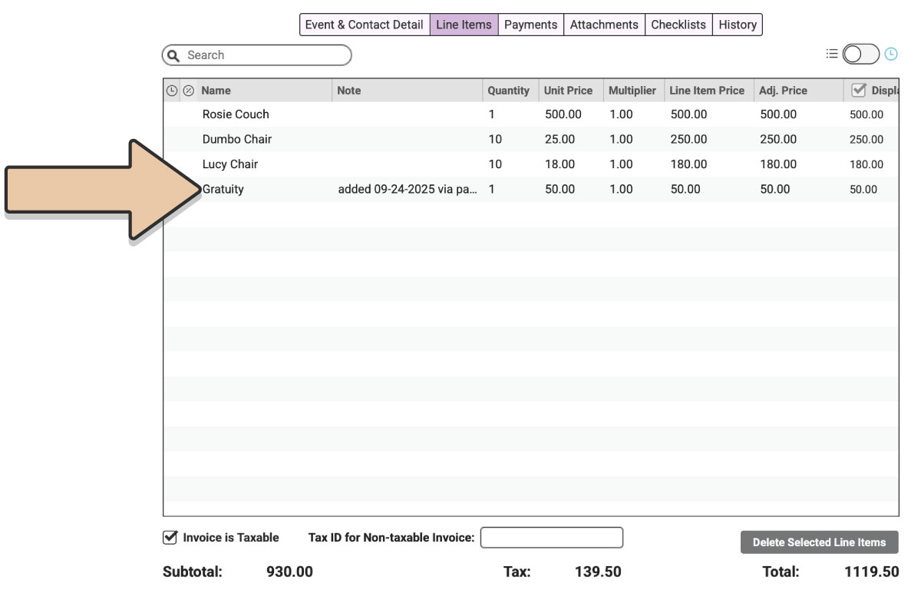Click the blue clock icon at top right
The image size is (921, 590).
pos(891,54)
